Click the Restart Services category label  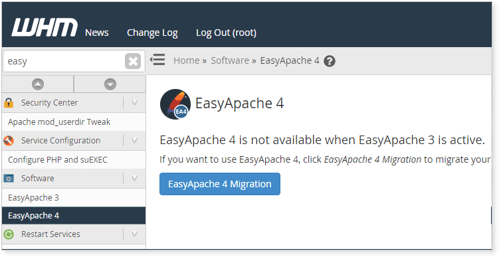tap(50, 234)
